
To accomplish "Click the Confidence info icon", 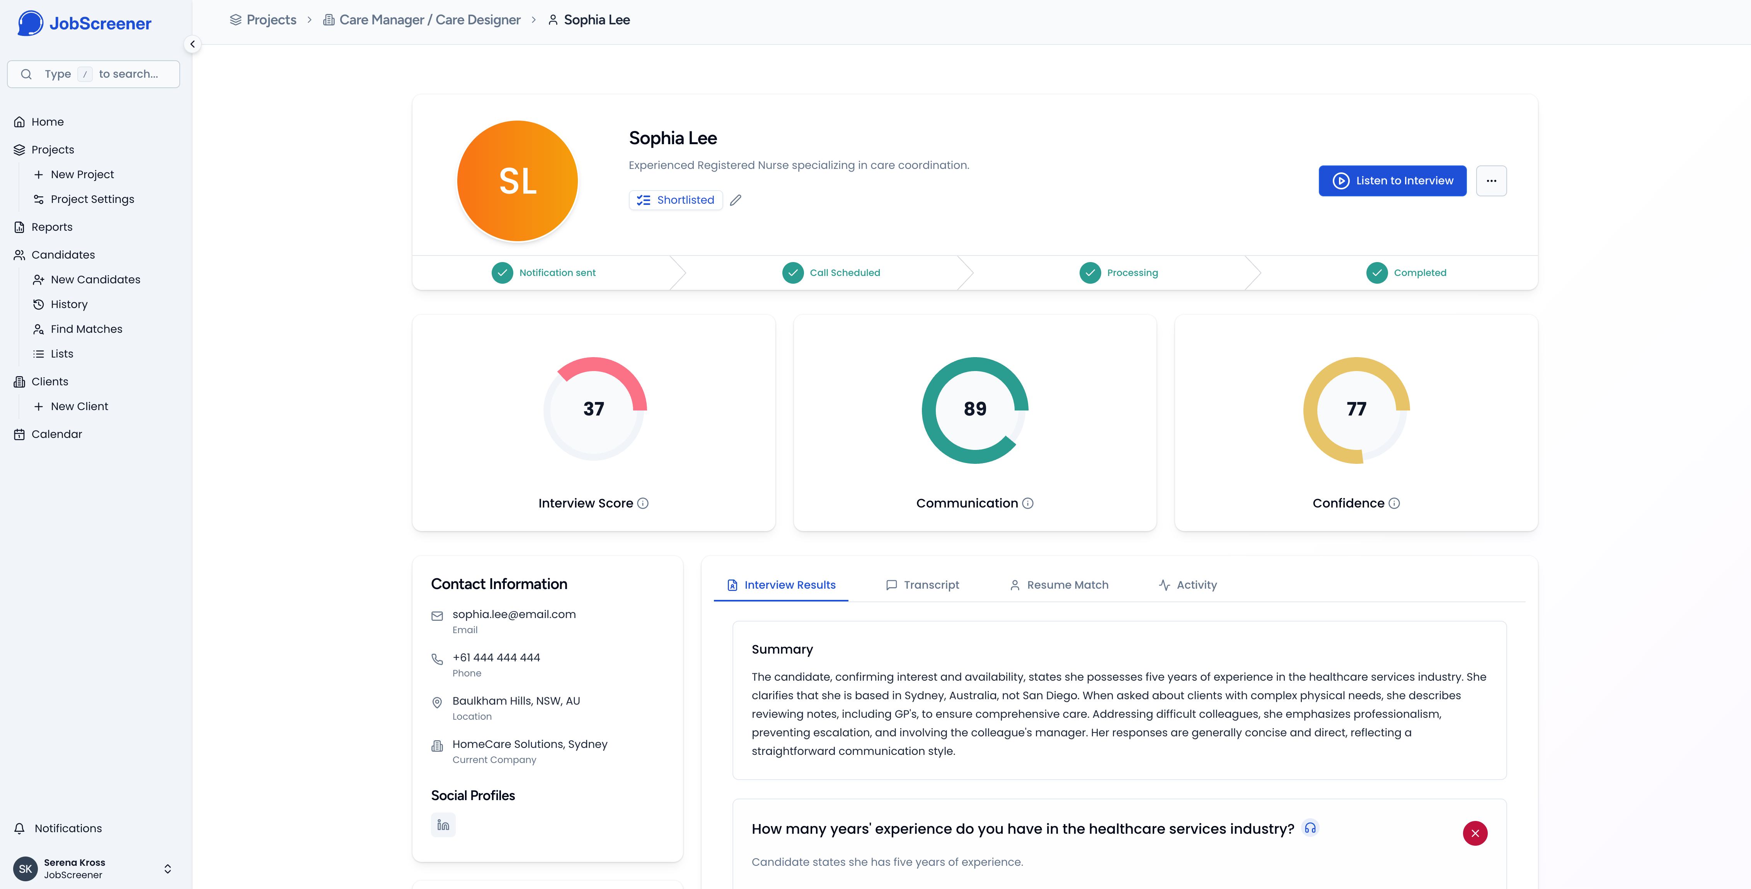I will pyautogui.click(x=1394, y=504).
